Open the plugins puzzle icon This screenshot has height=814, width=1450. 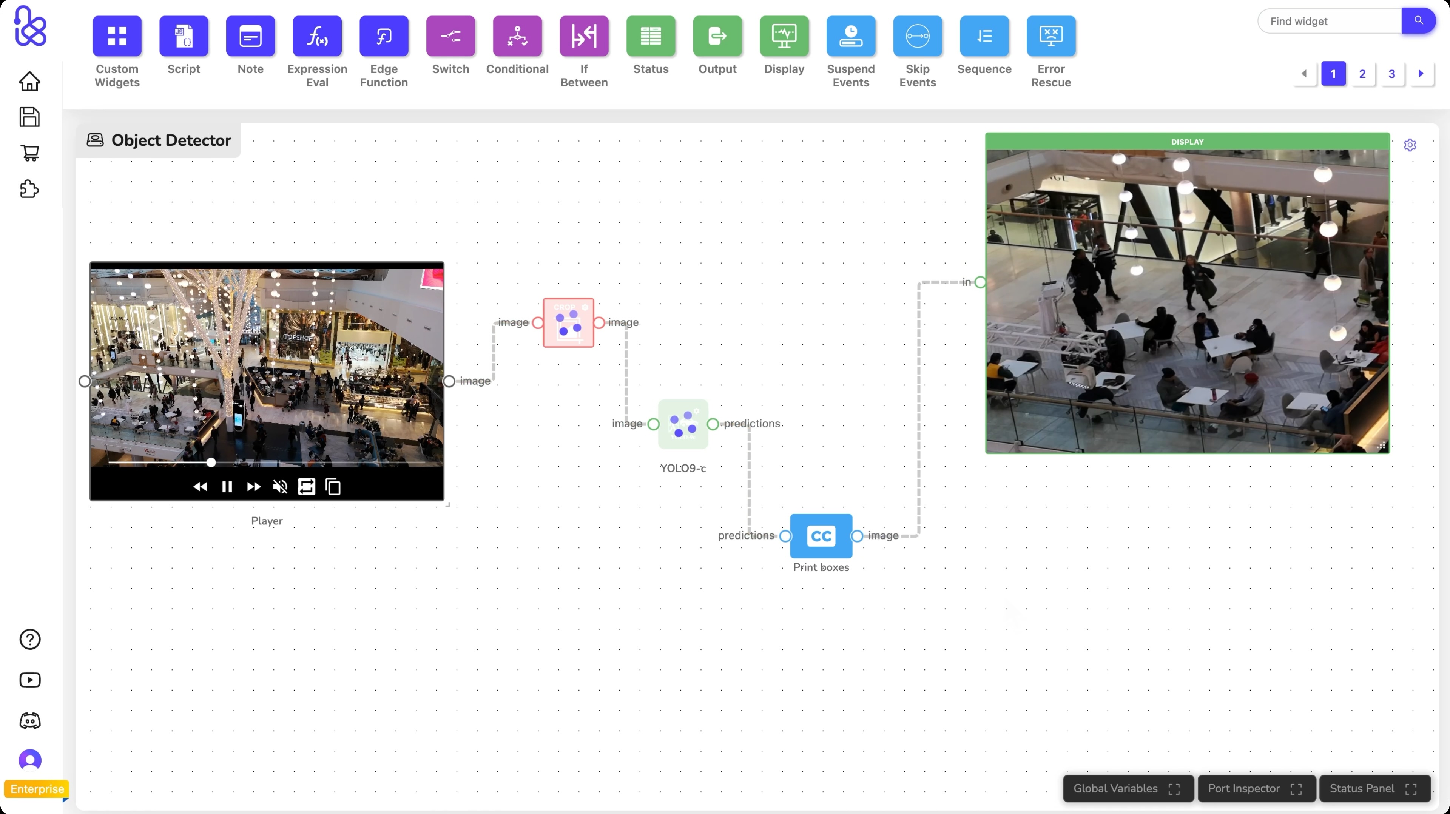pyautogui.click(x=30, y=189)
